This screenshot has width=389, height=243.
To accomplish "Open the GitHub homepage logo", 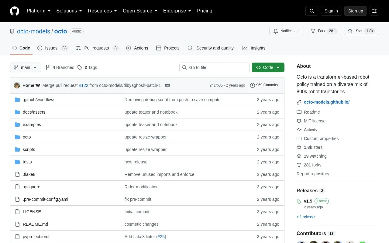I will (15, 11).
